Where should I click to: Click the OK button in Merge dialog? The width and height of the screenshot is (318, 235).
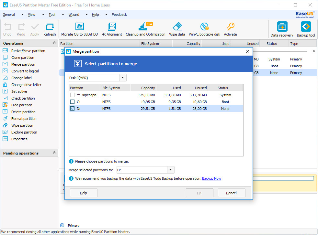199,193
